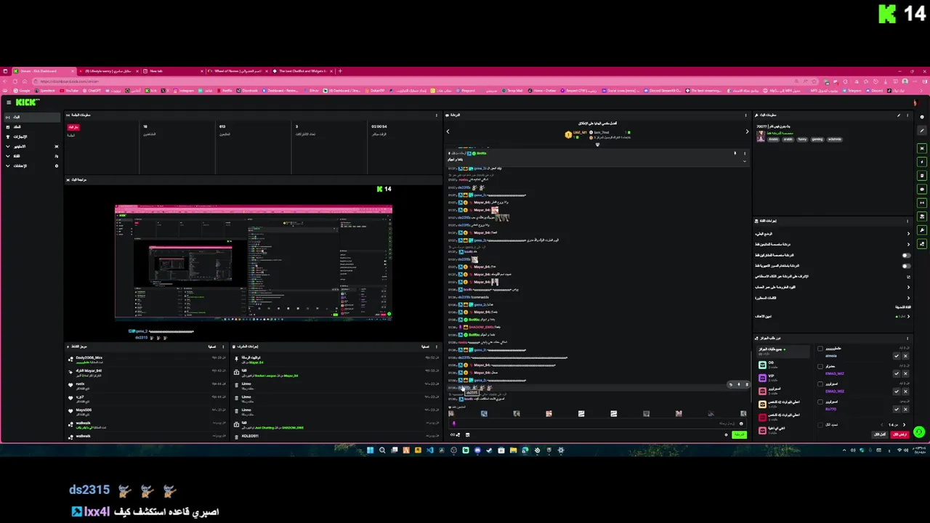Screen dimensions: 930x523
Task: Show the previous leaderboard with the left arrow
Action: tap(448, 131)
